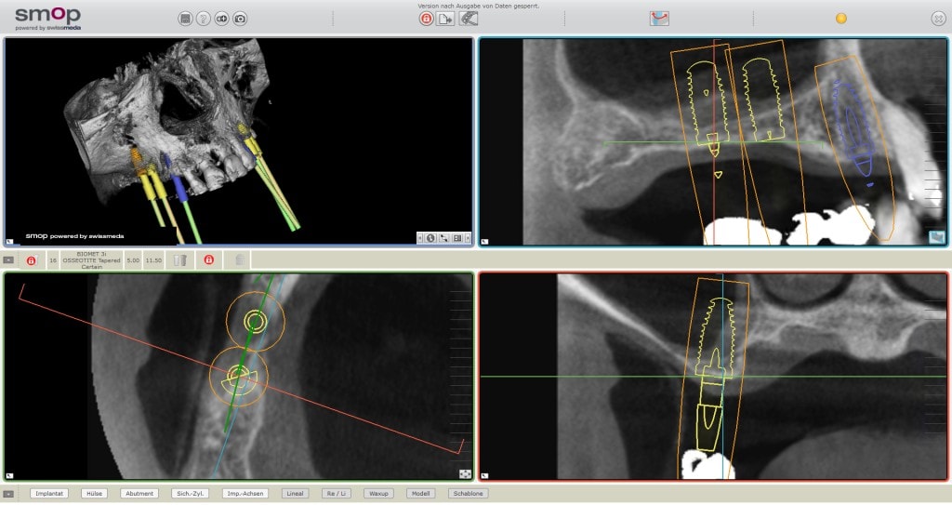This screenshot has height=505, width=952.
Task: Toggle the Schablone button
Action: (469, 494)
